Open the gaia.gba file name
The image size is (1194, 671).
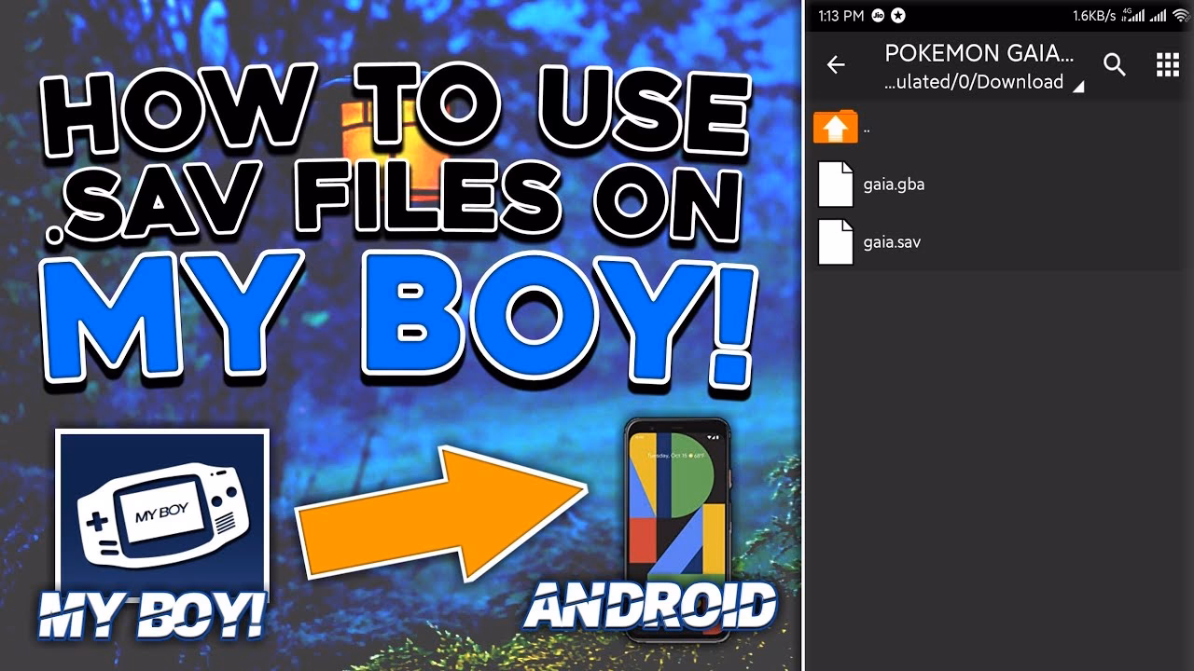(894, 185)
